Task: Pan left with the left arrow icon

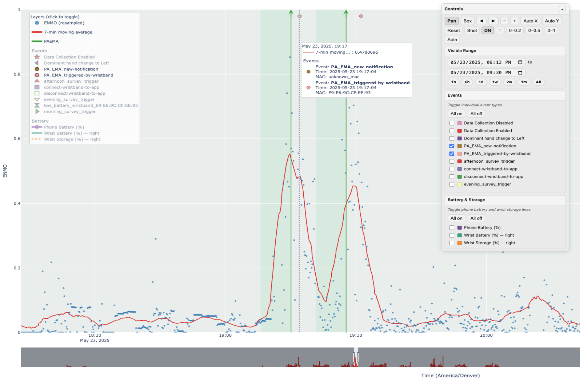Action: [481, 21]
